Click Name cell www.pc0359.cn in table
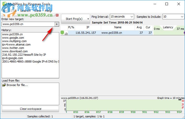Image resolution: width=185 pixels, height=119 pixels. [x=112, y=33]
